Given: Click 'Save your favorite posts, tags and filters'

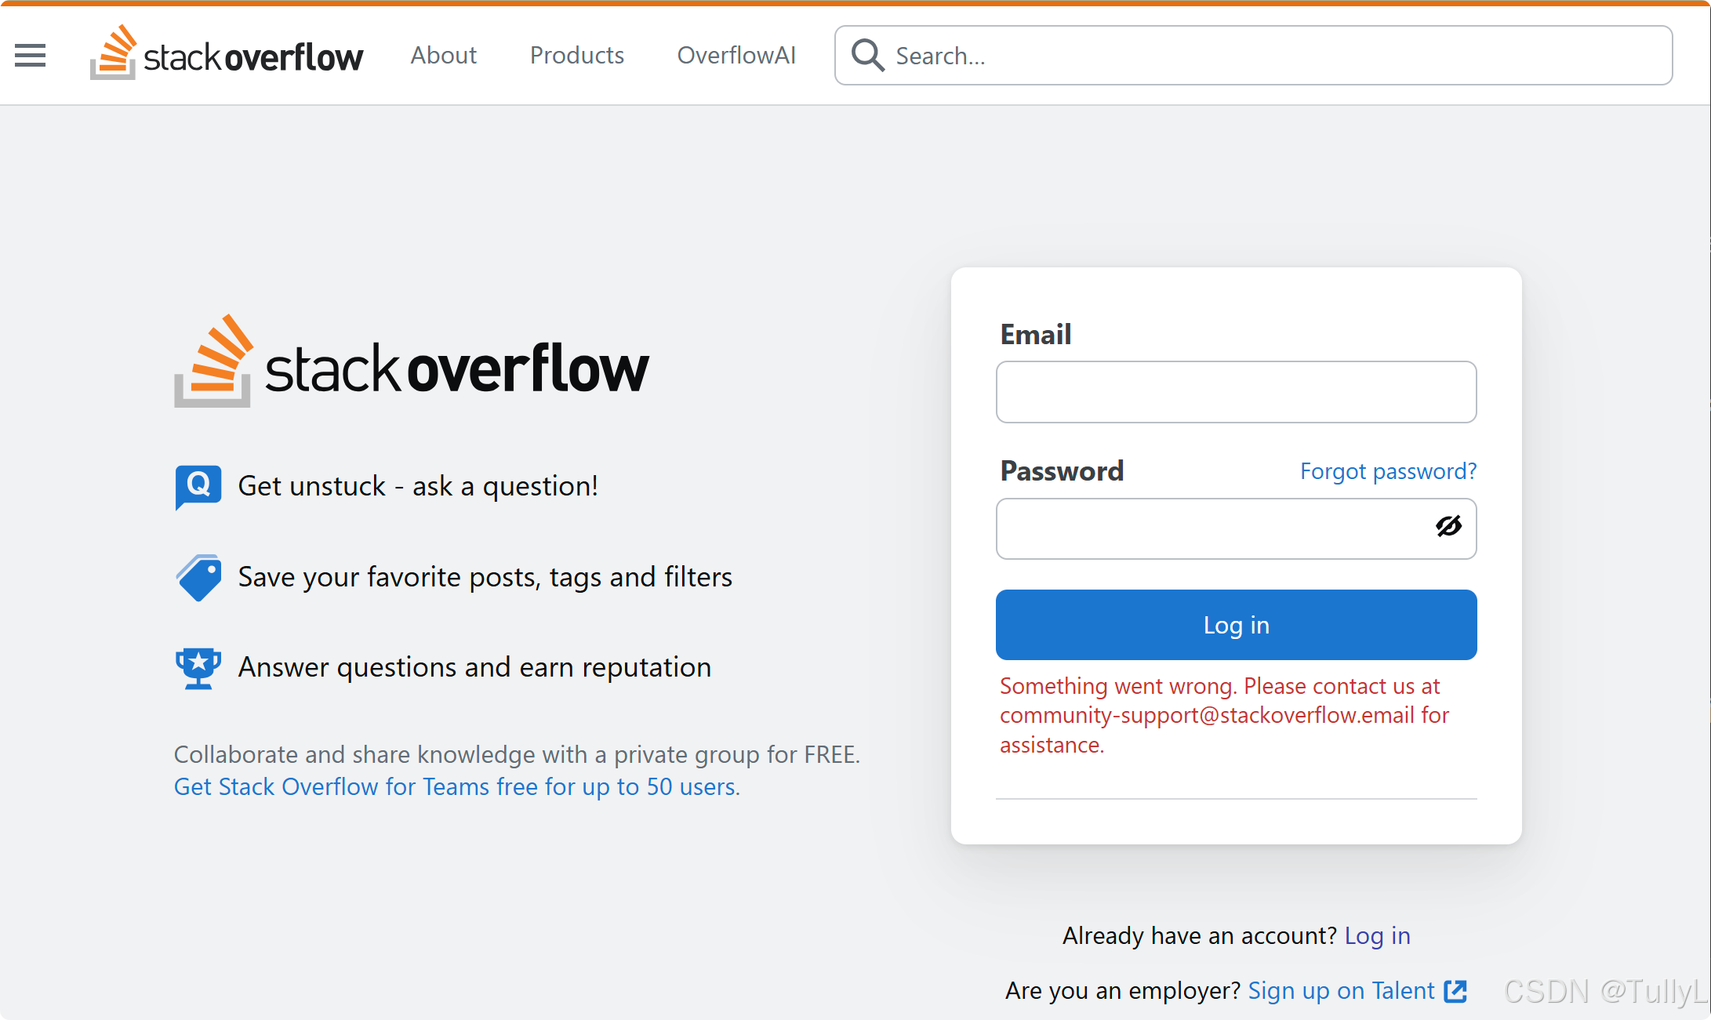Looking at the screenshot, I should (x=485, y=577).
